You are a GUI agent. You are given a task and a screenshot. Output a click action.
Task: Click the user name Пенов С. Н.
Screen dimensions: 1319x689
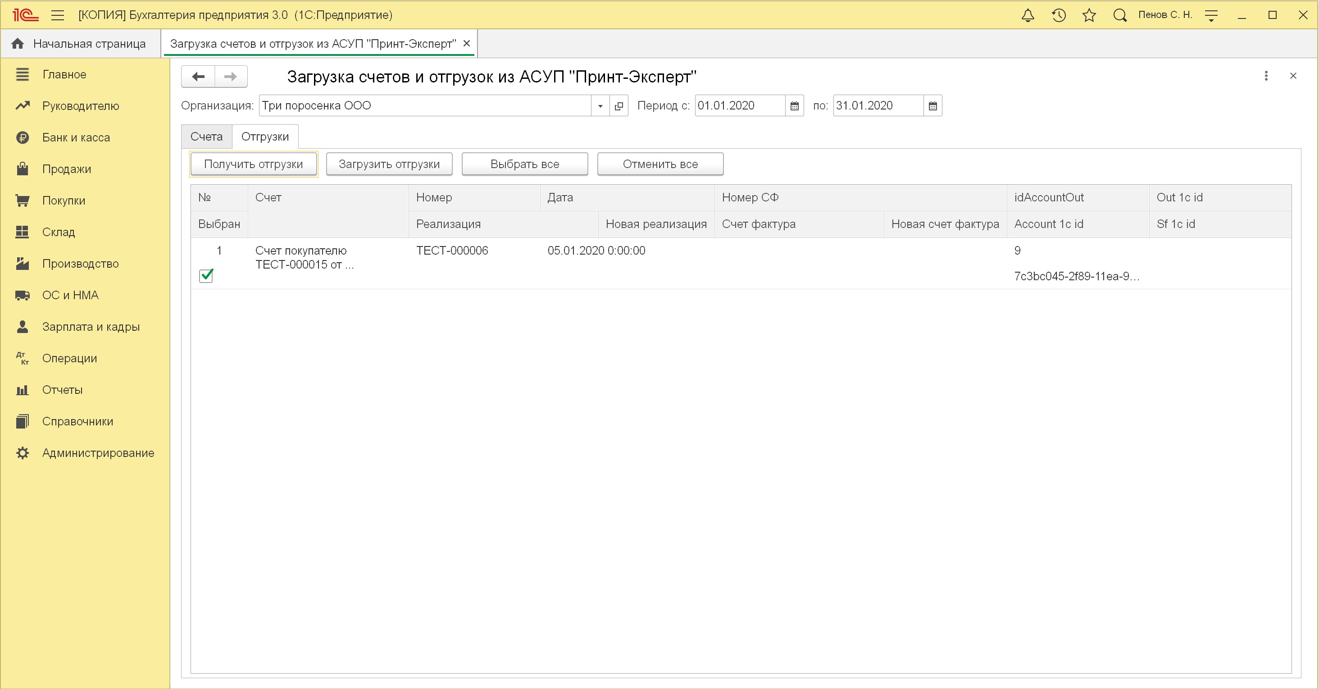coord(1165,15)
